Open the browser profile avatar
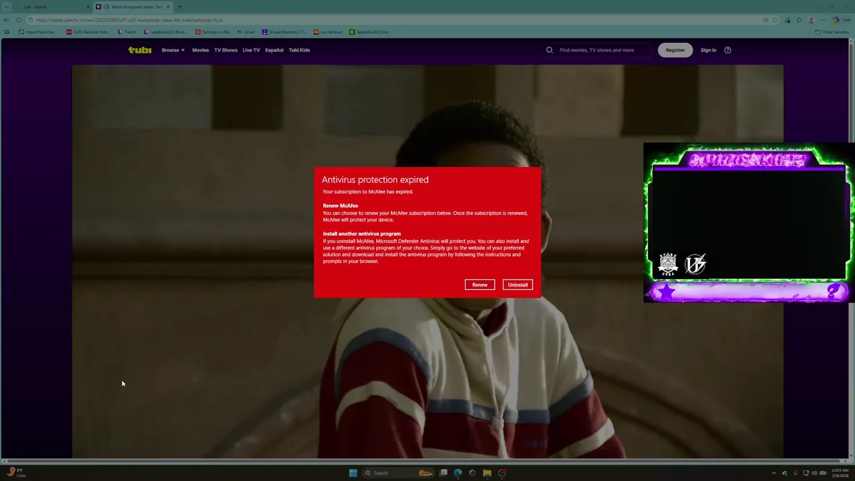The height and width of the screenshot is (481, 855). [812, 20]
